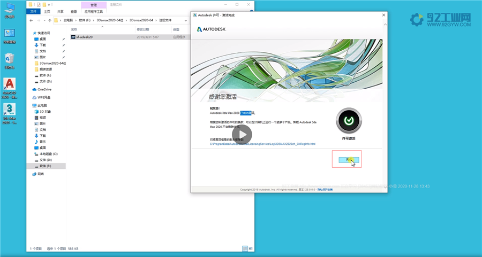Select the Recycle Bin desktop icon
Viewport: 482px width, 257px height.
pos(10,61)
